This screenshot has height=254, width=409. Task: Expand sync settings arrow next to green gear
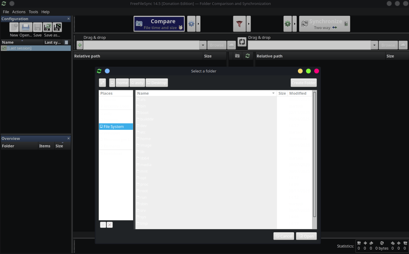pyautogui.click(x=295, y=24)
